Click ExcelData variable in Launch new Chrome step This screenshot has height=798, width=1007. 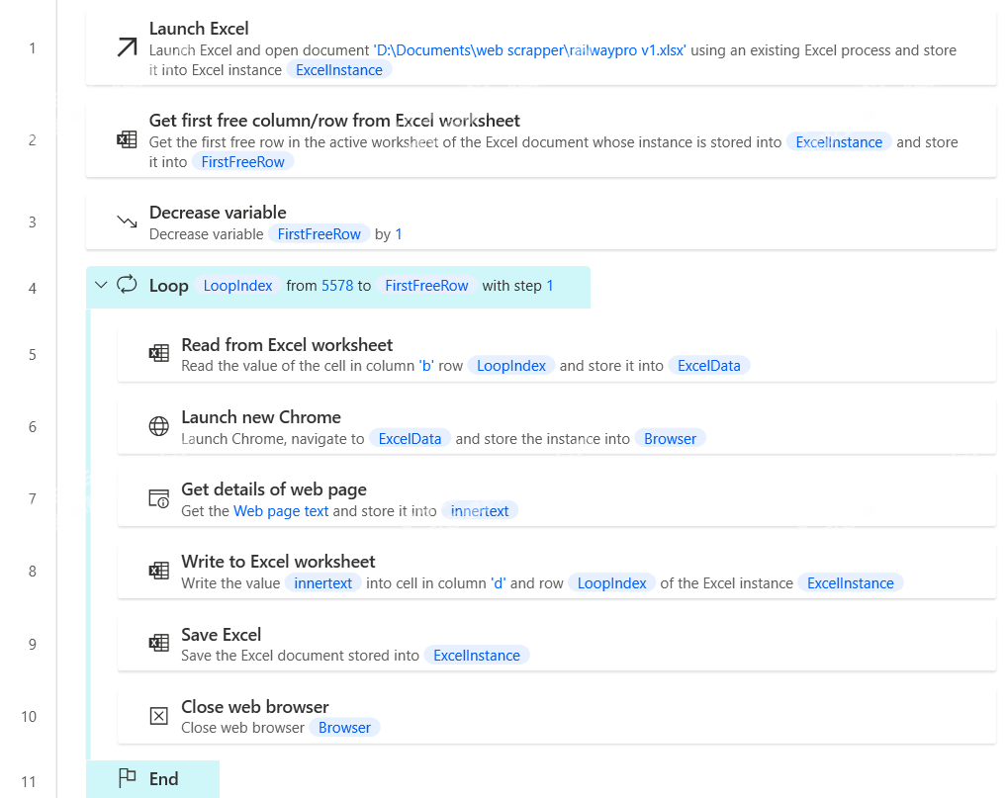point(410,438)
